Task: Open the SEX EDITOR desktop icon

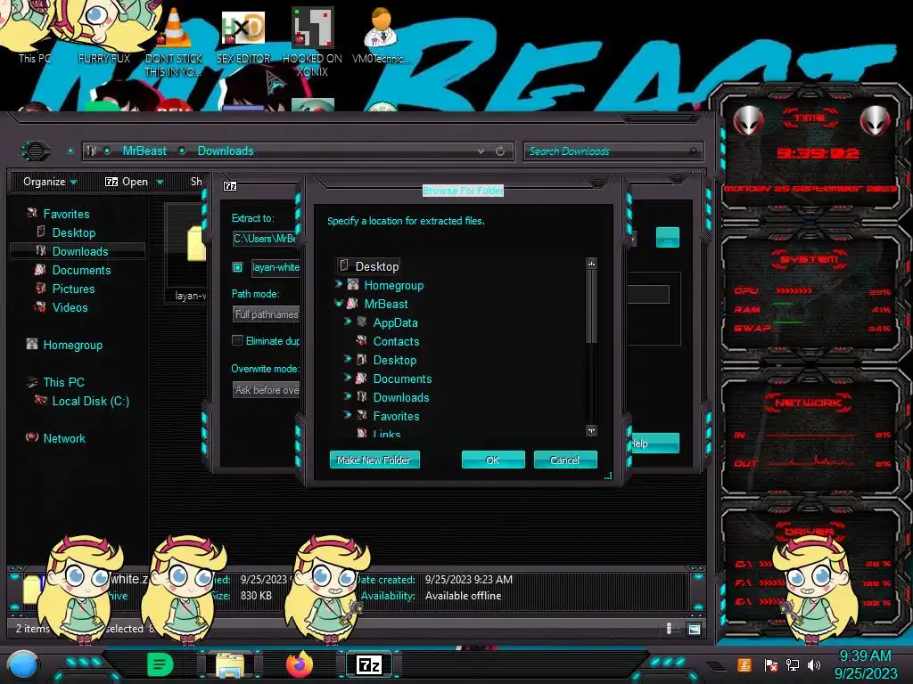Action: (243, 36)
